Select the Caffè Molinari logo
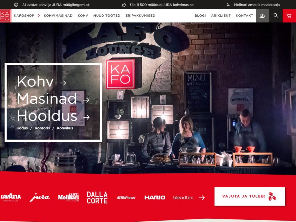Screen dimensions: 296x222 click(68, 197)
